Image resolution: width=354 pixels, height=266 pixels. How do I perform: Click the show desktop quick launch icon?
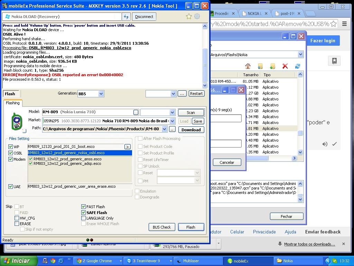click(x=45, y=261)
